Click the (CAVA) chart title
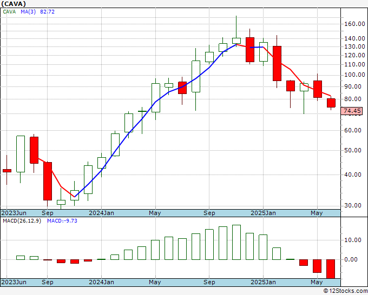Image resolution: width=368 pixels, height=295 pixels. click(14, 4)
